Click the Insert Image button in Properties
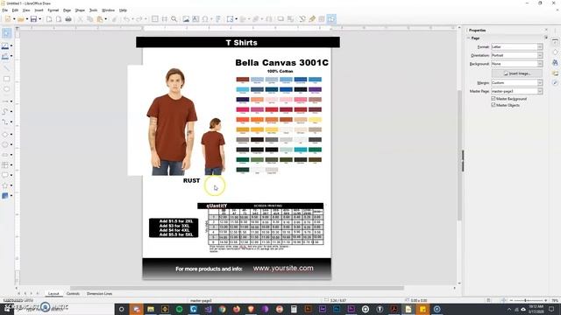The height and width of the screenshot is (315, 561). (517, 73)
